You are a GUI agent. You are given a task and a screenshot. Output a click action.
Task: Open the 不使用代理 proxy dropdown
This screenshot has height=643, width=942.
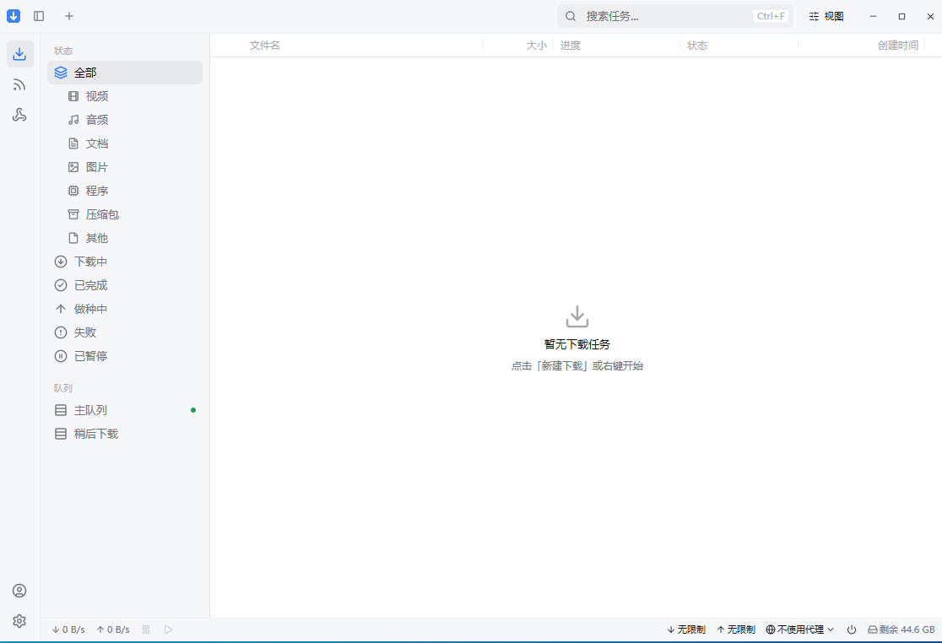[800, 629]
